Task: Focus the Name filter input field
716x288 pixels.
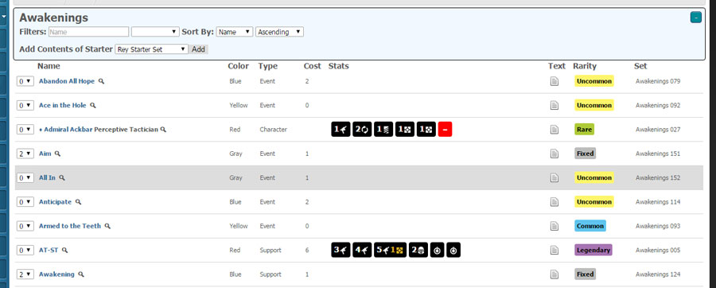Action: [x=88, y=32]
